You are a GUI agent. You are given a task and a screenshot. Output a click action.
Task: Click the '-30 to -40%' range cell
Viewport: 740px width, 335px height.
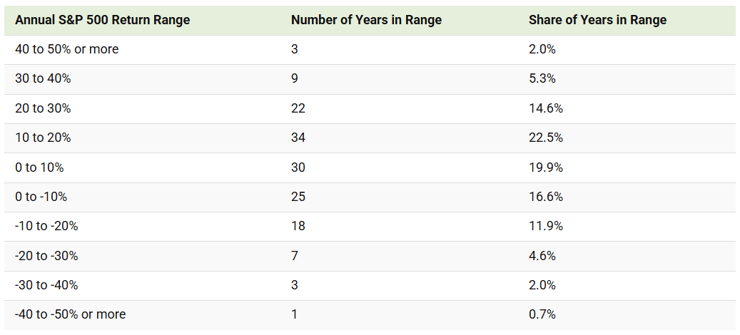click(x=46, y=285)
